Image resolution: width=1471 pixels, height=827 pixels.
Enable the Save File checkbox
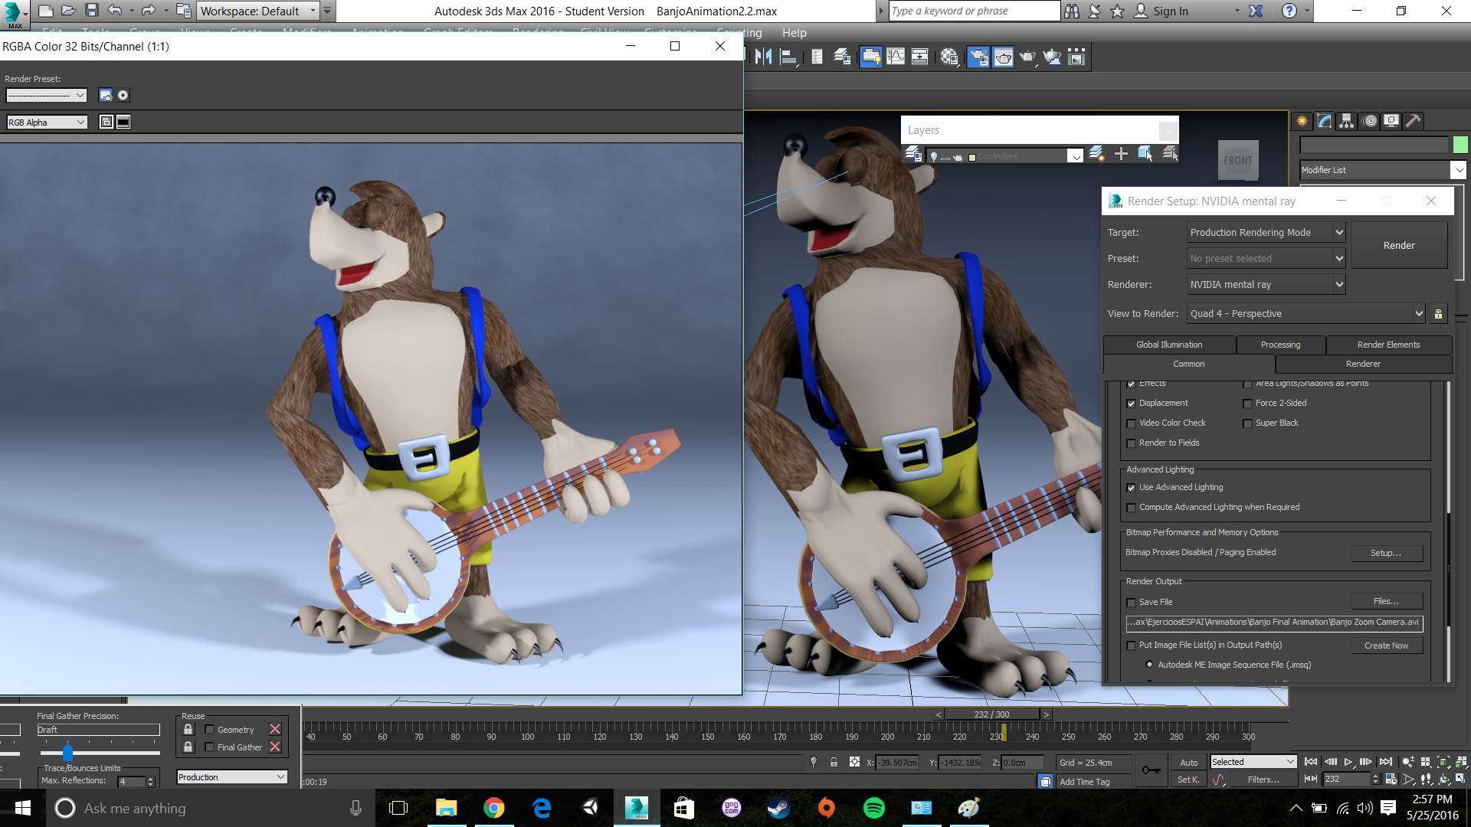pyautogui.click(x=1132, y=603)
